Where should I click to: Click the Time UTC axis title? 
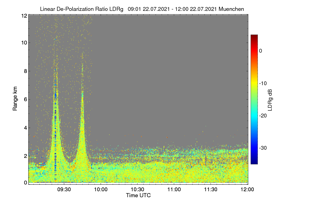[x=138, y=195]
